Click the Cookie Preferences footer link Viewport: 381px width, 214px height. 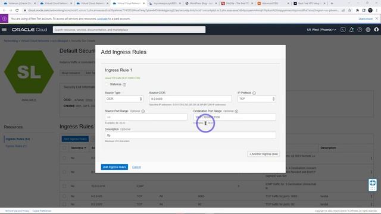pyautogui.click(x=42, y=211)
